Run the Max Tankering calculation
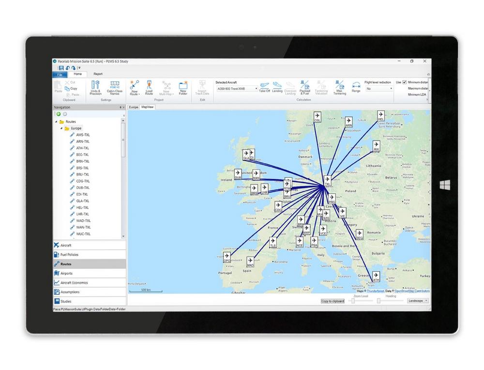Viewport: 484px width, 370px height. click(x=340, y=88)
